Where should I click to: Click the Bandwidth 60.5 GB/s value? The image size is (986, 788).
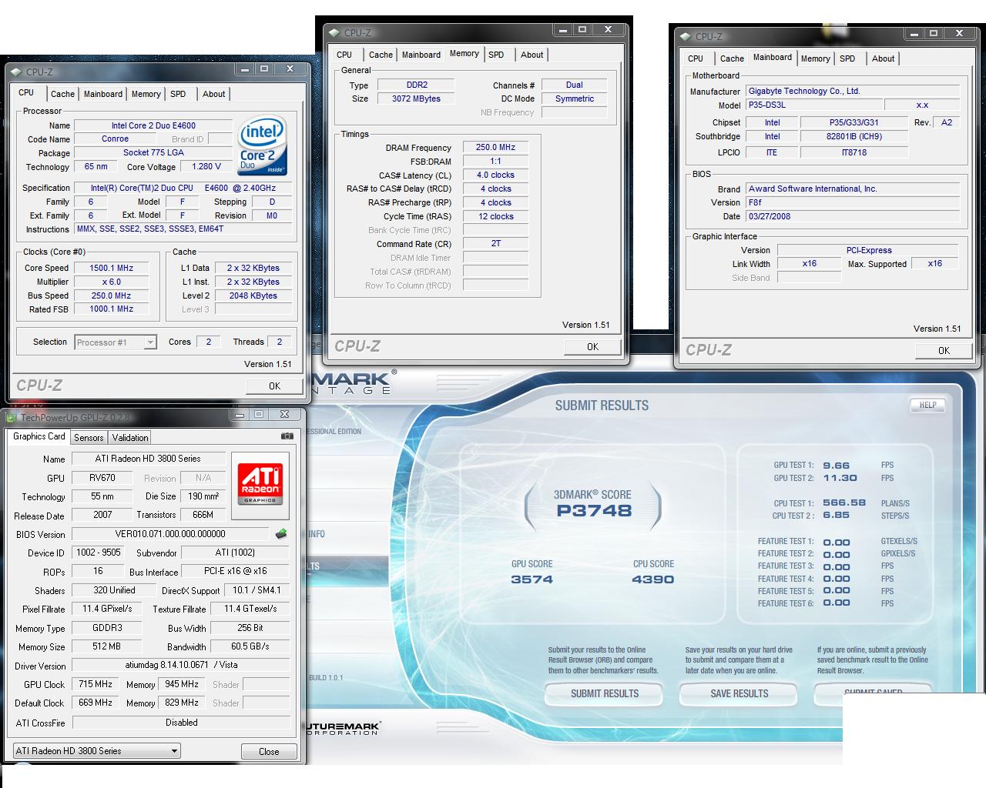250,646
